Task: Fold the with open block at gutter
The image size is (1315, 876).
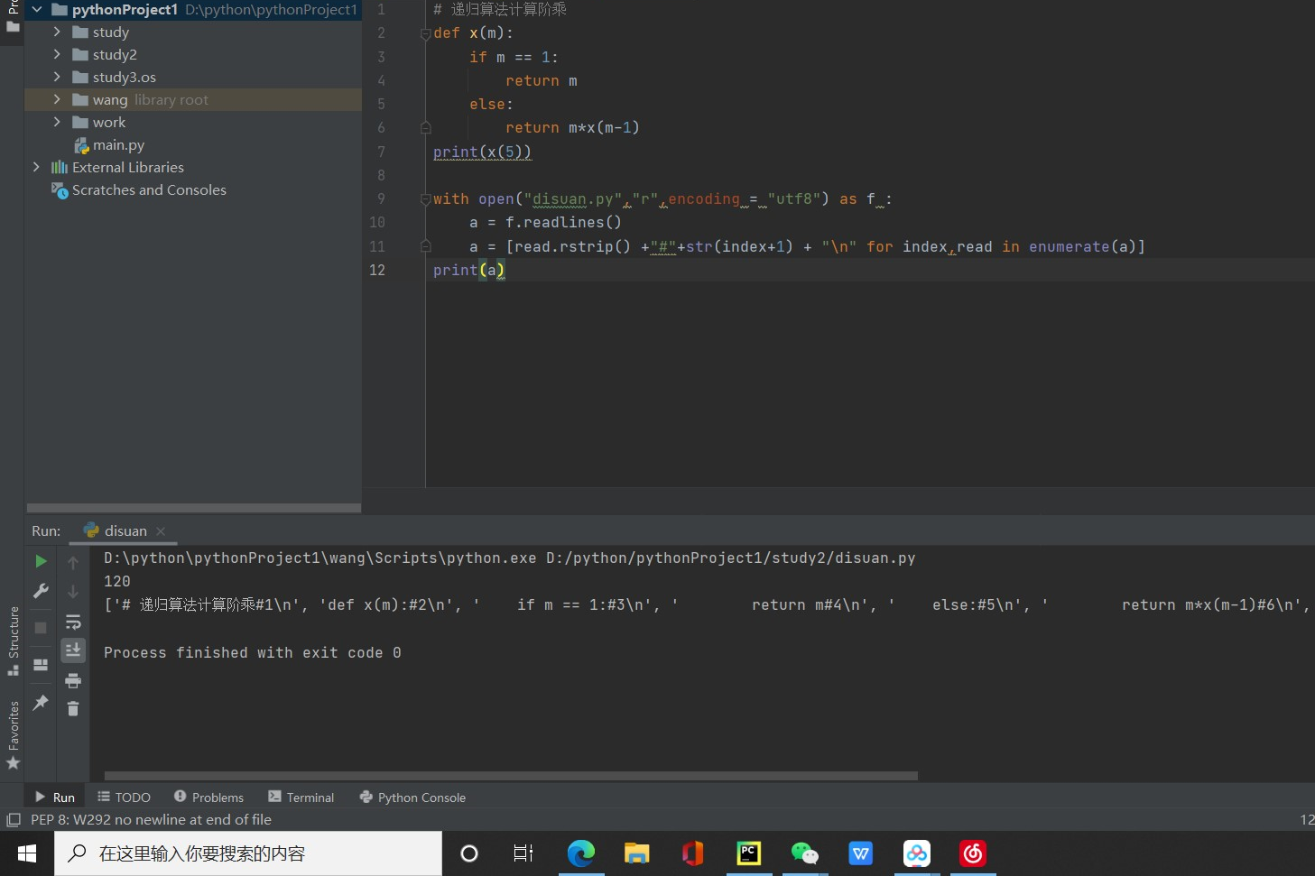Action: pos(425,199)
